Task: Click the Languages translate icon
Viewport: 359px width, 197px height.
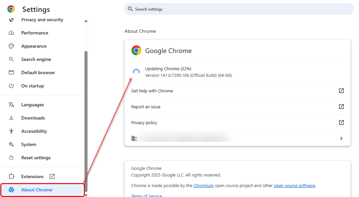Action: 11,105
